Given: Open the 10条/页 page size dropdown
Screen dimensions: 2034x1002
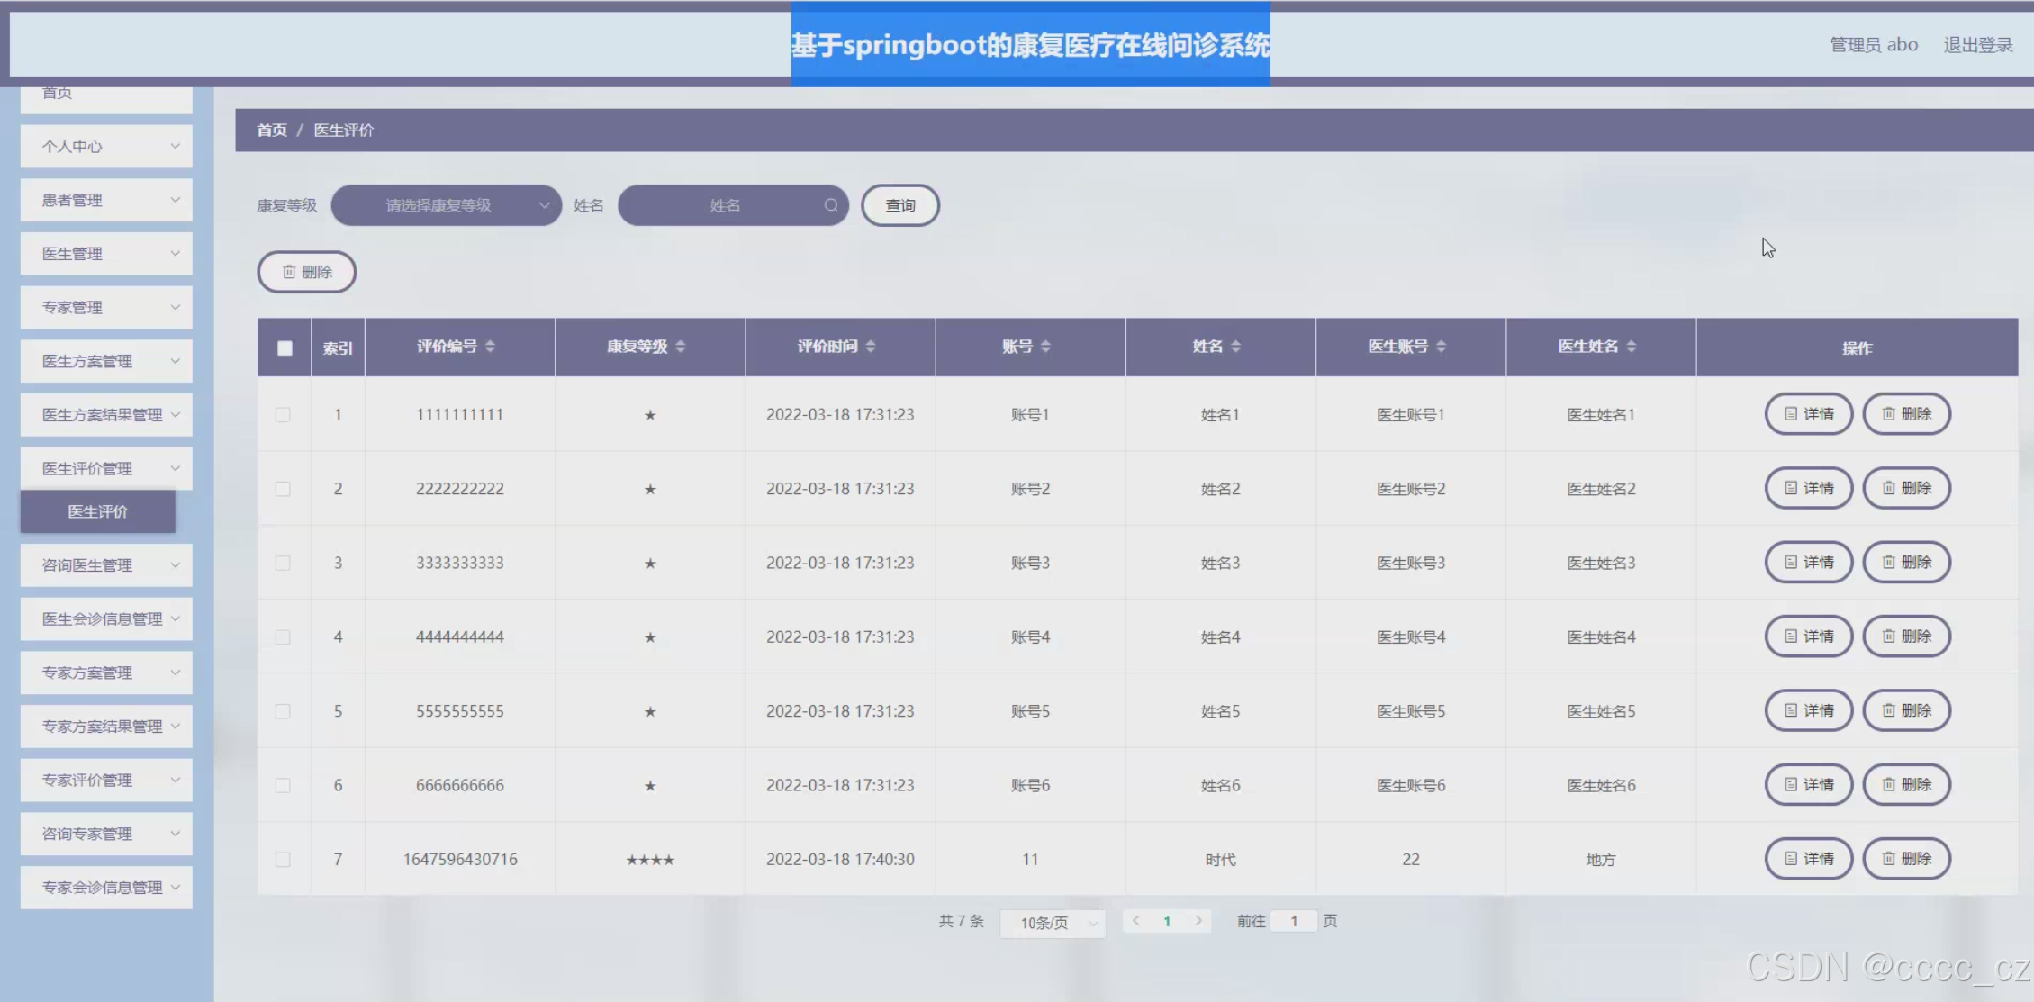Looking at the screenshot, I should 1053,923.
